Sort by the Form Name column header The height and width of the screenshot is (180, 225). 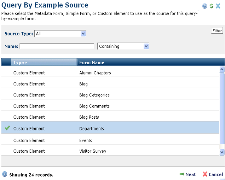(x=92, y=63)
